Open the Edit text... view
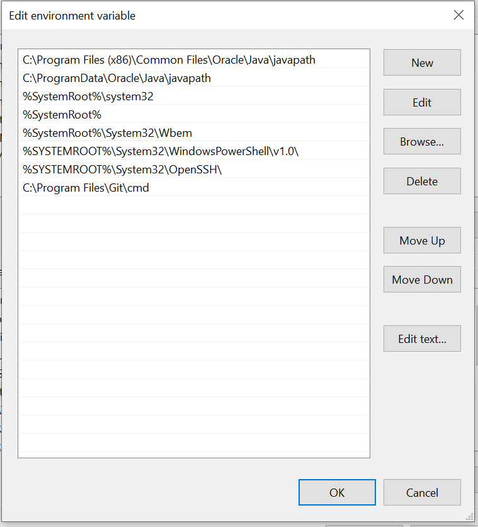The height and width of the screenshot is (527, 478). 422,339
